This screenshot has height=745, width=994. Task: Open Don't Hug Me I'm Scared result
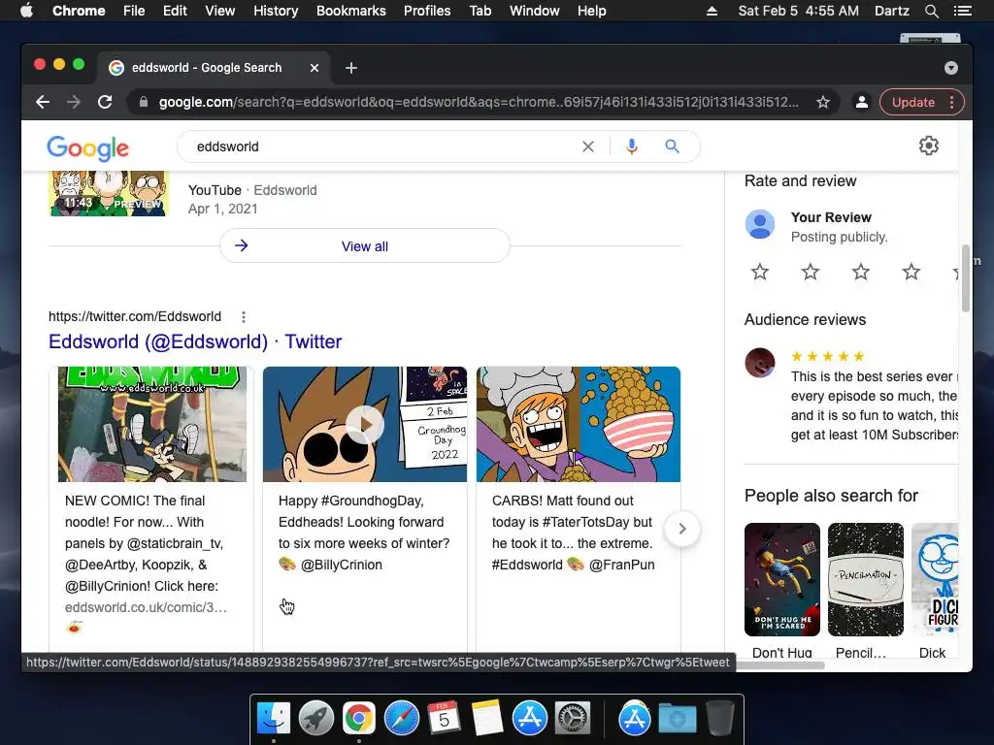click(x=782, y=579)
